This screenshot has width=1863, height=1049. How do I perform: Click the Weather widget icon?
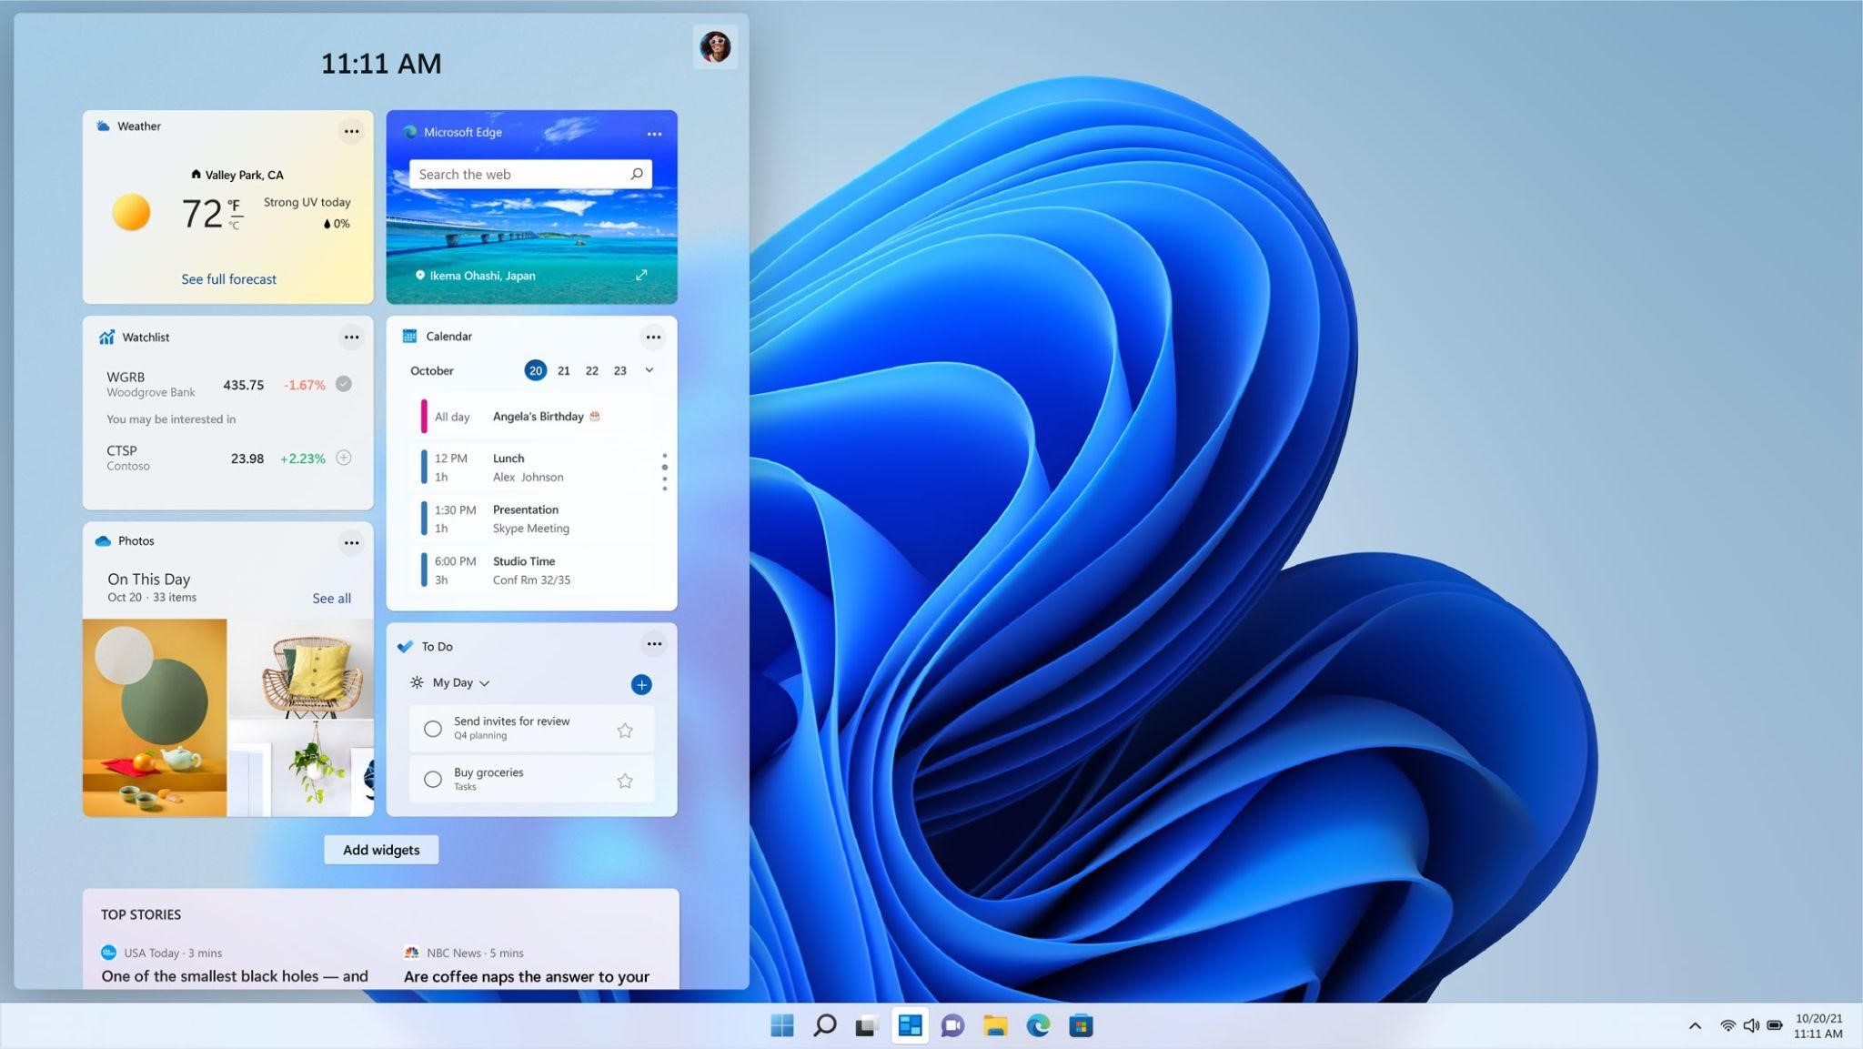click(103, 124)
